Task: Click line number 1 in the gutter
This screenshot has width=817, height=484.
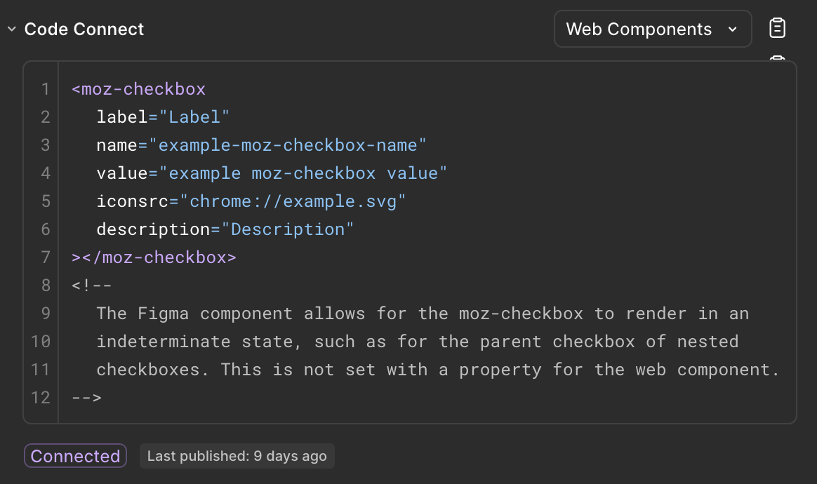Action: (45, 88)
